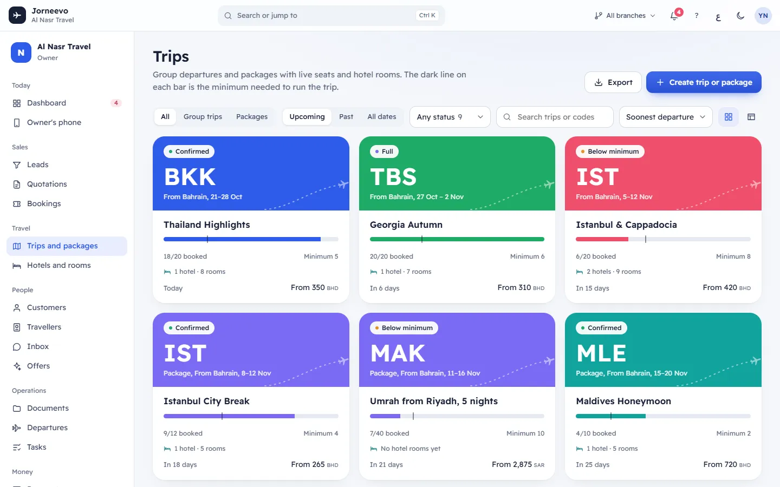Open Georgia Autumn trip title

406,225
